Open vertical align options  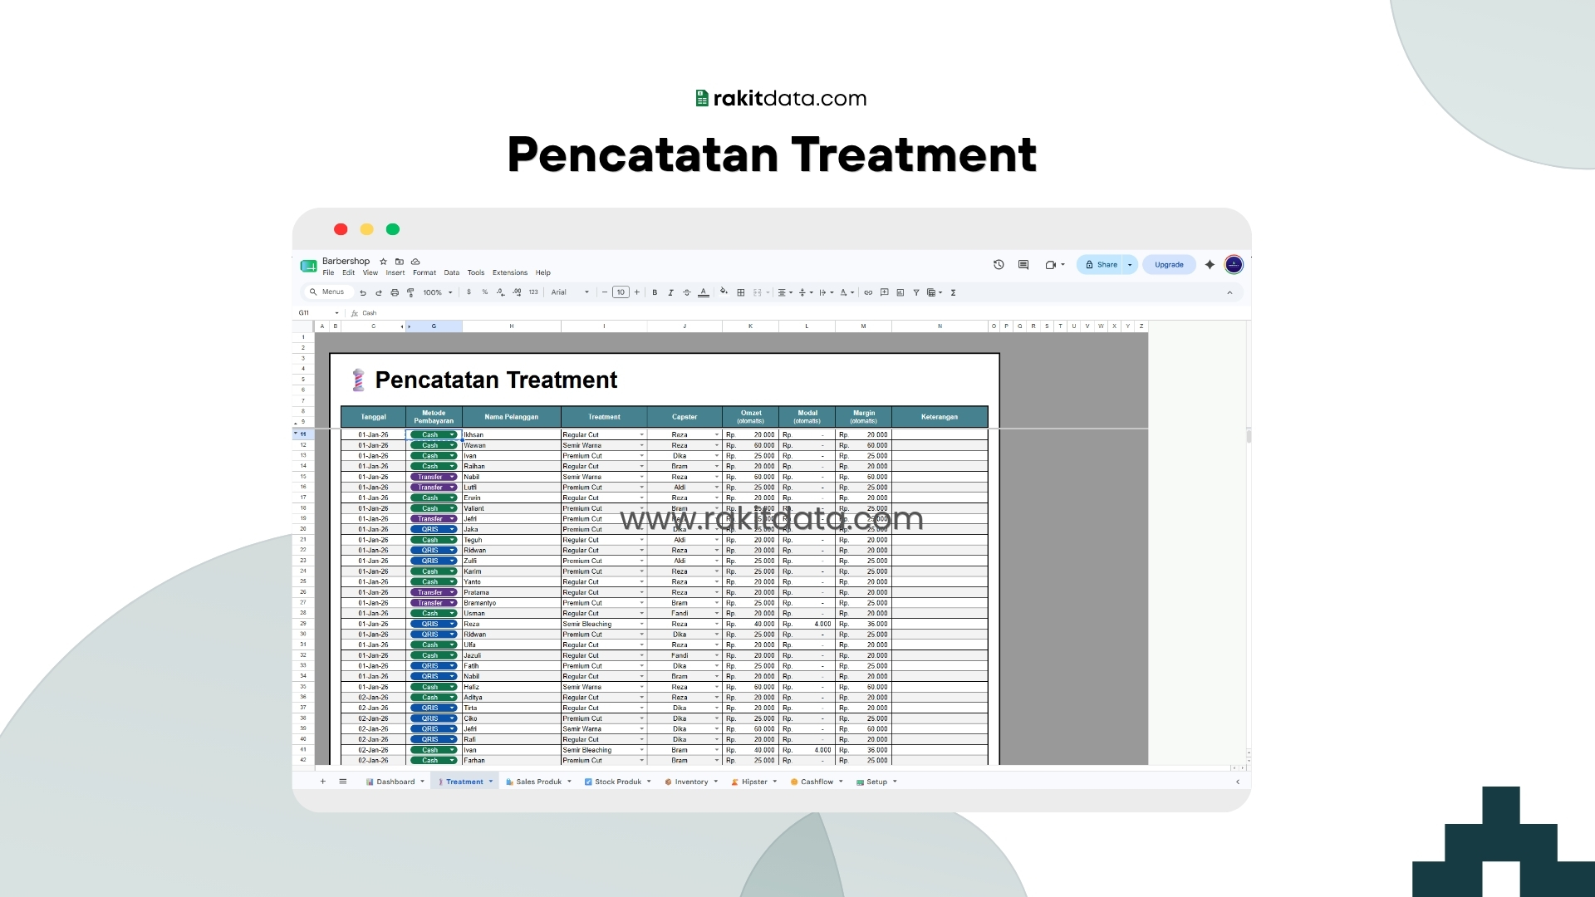point(805,292)
